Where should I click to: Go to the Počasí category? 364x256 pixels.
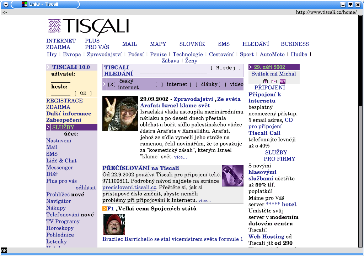point(136,54)
